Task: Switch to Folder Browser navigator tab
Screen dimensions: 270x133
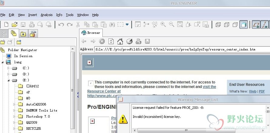Action: click(x=14, y=33)
